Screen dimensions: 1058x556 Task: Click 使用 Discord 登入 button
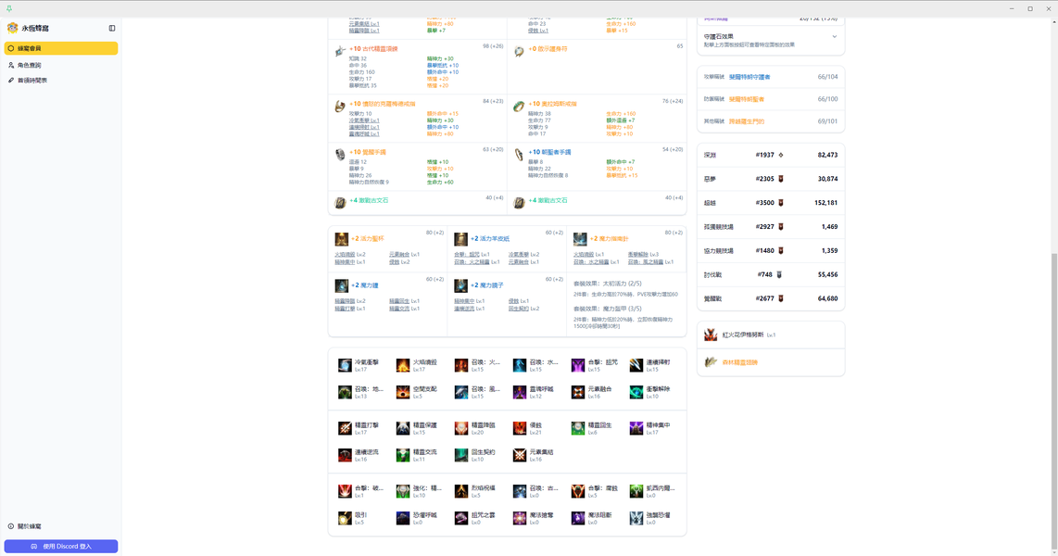[61, 547]
